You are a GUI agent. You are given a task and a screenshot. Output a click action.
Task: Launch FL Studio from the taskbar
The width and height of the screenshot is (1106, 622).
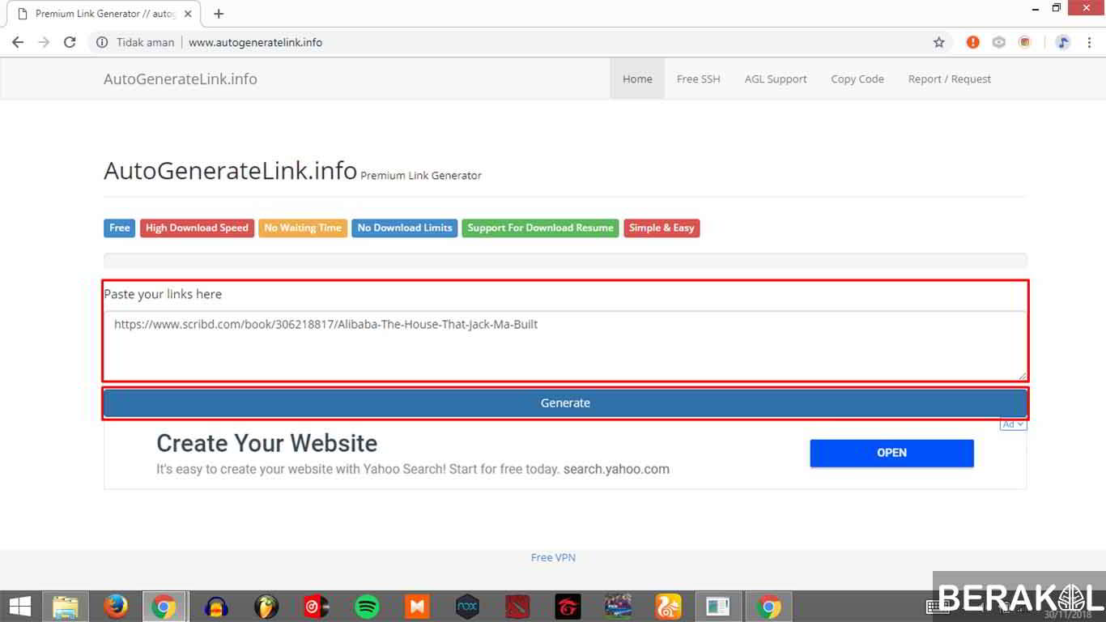[266, 606]
